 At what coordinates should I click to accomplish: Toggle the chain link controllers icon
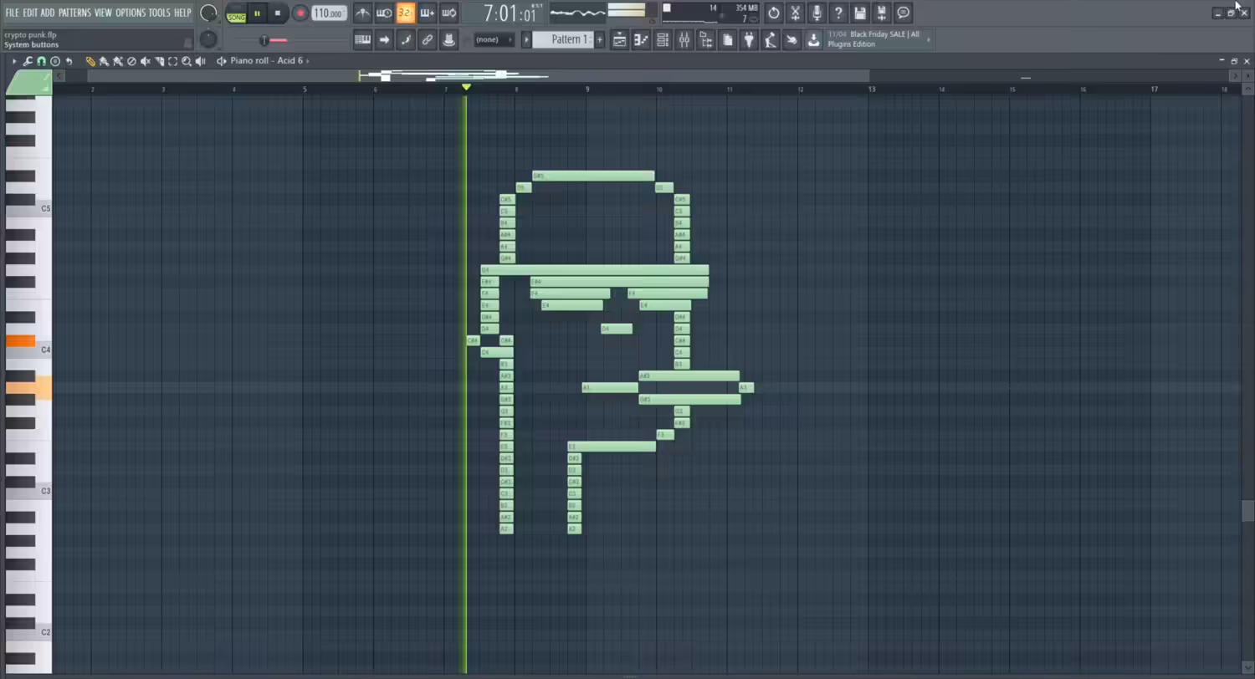point(428,39)
